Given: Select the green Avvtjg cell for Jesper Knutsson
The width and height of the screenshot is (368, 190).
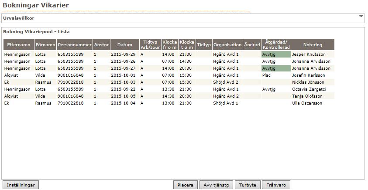Looking at the screenshot, I should click(276, 54).
